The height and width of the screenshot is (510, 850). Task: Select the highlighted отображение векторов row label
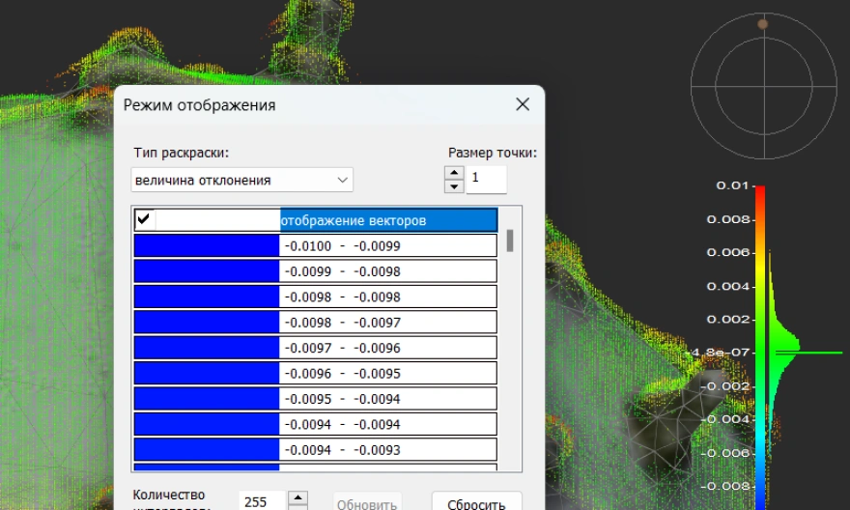(x=388, y=221)
